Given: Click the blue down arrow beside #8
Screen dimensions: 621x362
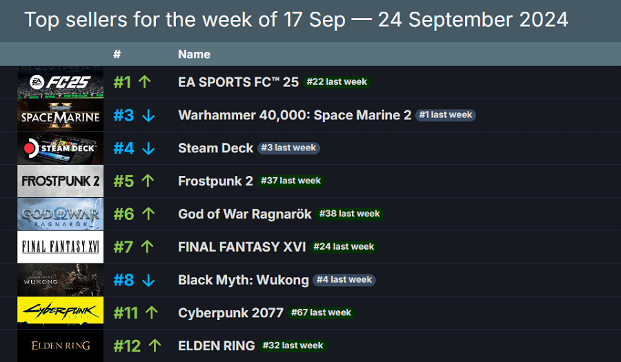Looking at the screenshot, I should tap(148, 281).
